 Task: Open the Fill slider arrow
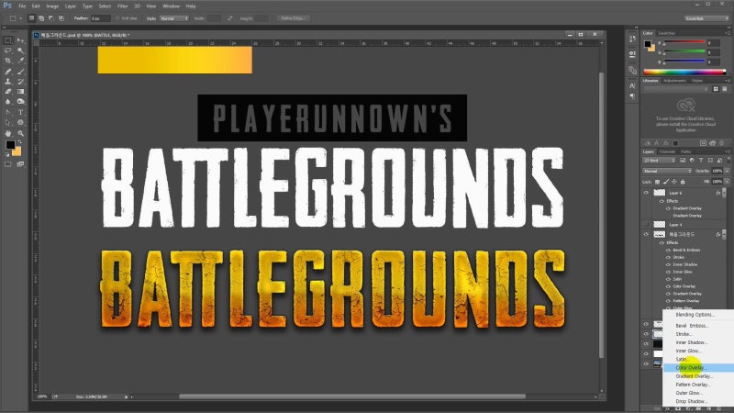pos(727,182)
